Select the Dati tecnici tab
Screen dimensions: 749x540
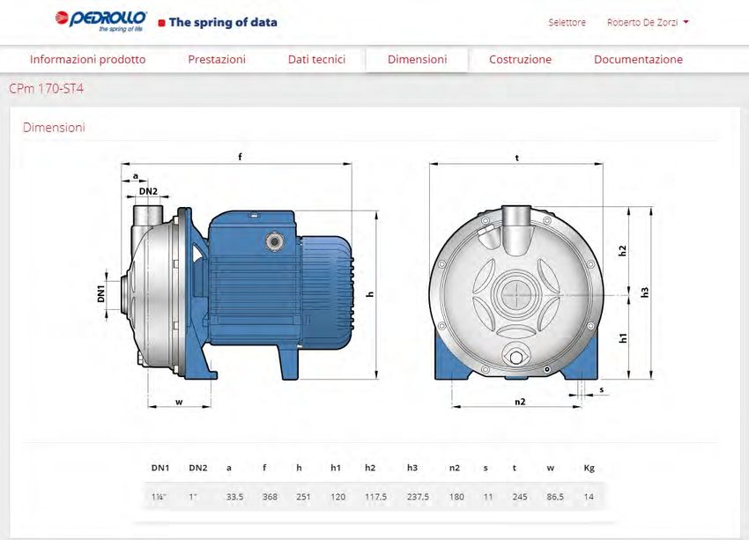(x=316, y=60)
